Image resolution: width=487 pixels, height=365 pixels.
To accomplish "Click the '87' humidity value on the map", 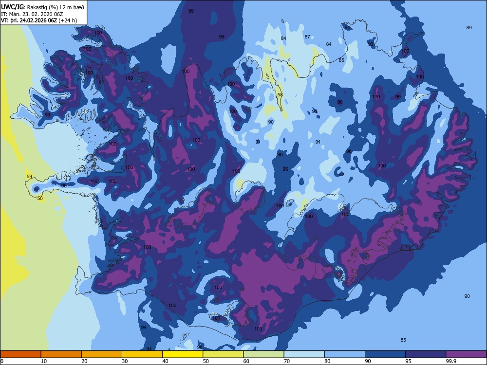I will pos(307,36).
